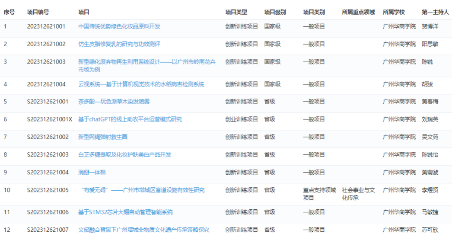The width and height of the screenshot is (452, 240).
Task: Click the 社会事业与文化传承 cell in row 10
Action: click(358, 194)
